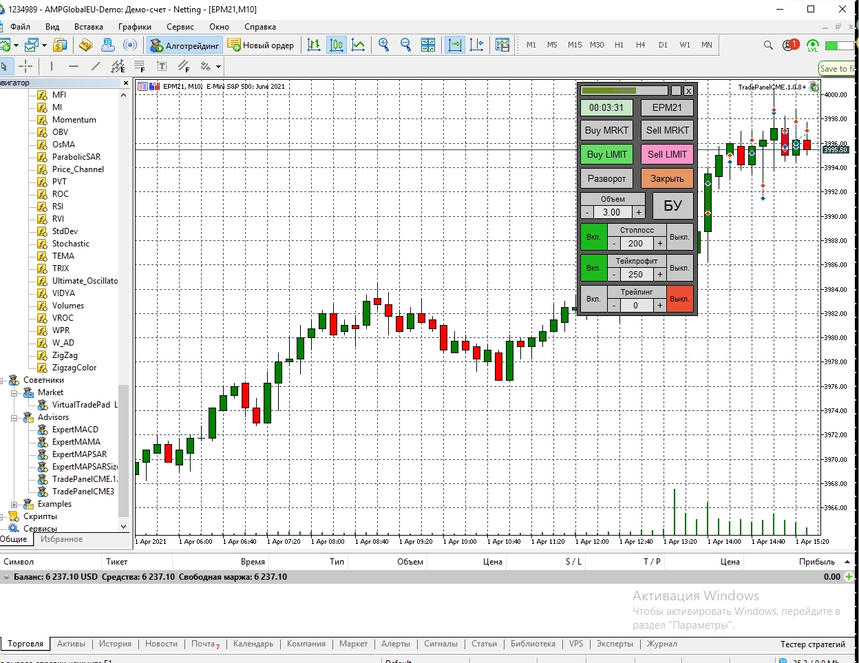Collapse the Market tree node
The height and width of the screenshot is (663, 859).
pos(14,392)
